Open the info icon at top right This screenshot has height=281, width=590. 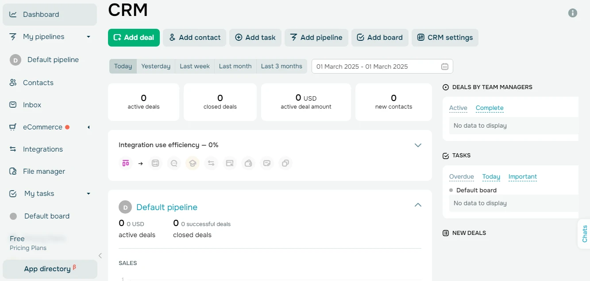pyautogui.click(x=573, y=13)
